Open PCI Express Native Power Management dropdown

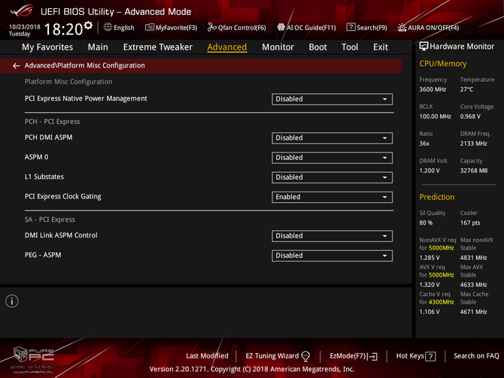tap(332, 99)
